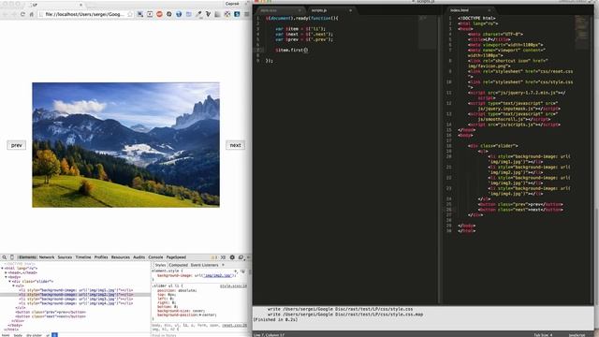599x337 pixels.
Task: Open DevTools settings gear
Action: [x=232, y=257]
